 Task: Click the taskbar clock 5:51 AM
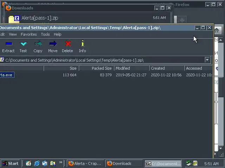211,163
